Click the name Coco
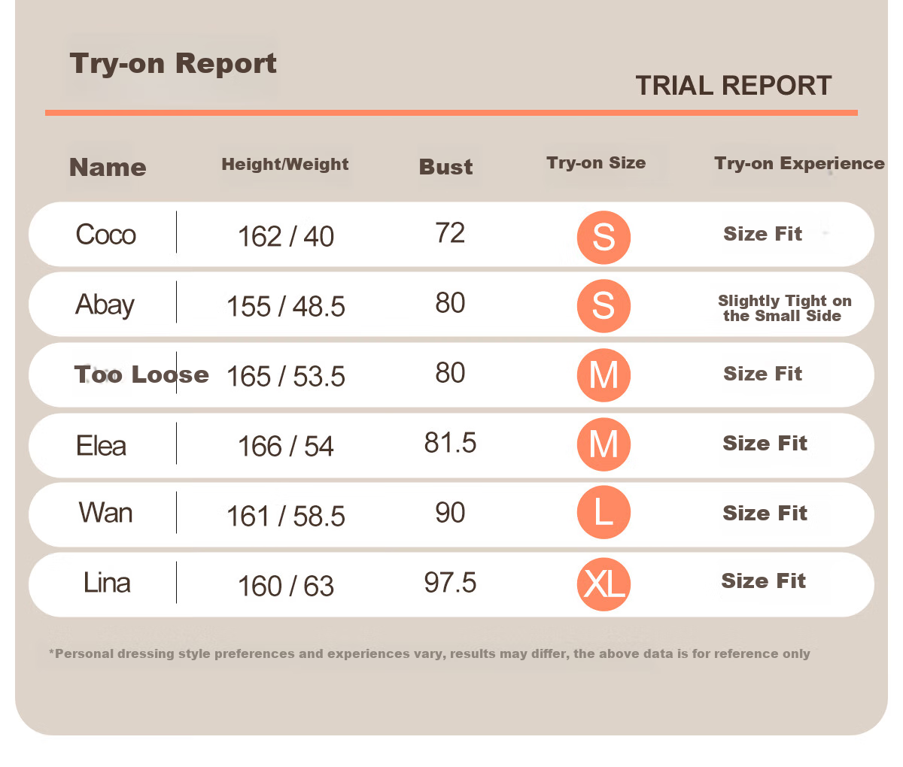903x767 pixels. (106, 235)
